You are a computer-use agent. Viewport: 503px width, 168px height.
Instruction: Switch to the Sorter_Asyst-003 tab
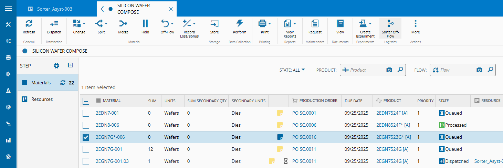pos(55,9)
